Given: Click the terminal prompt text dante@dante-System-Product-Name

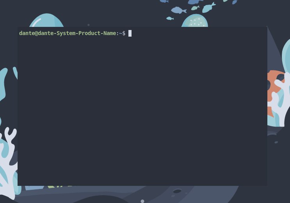Looking at the screenshot, I should click(68, 33).
